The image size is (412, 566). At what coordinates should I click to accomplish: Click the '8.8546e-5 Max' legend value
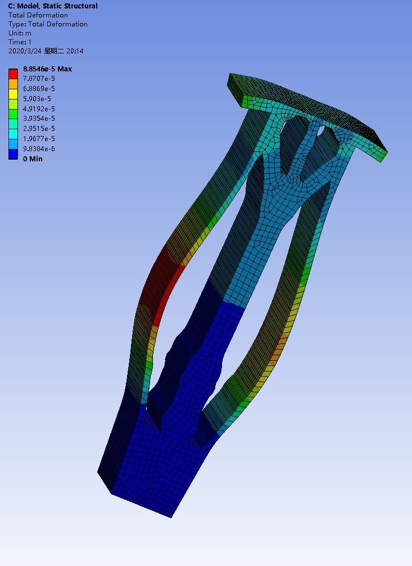click(47, 69)
